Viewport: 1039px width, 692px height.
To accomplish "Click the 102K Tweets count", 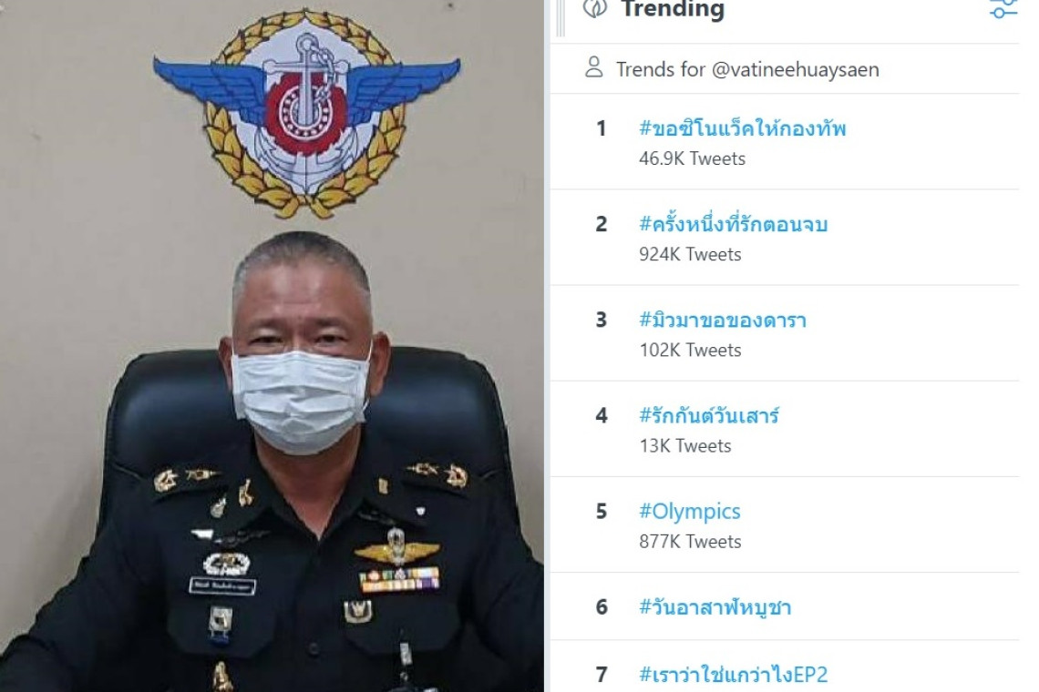I will 690,350.
